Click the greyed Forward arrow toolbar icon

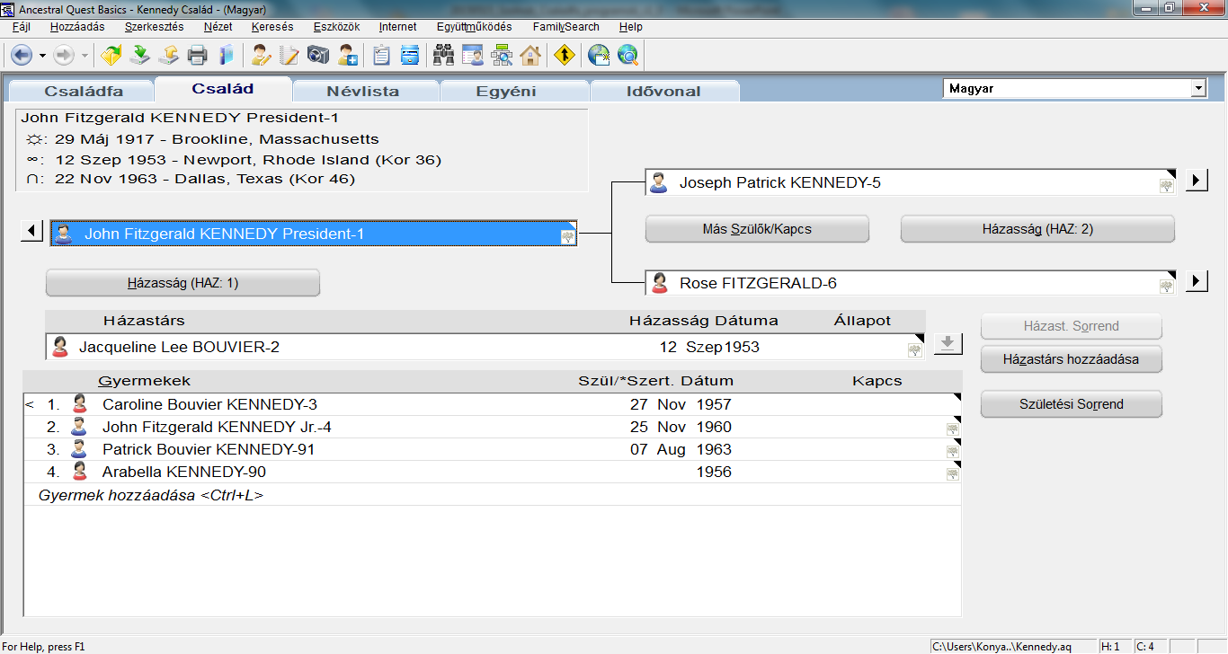(64, 56)
